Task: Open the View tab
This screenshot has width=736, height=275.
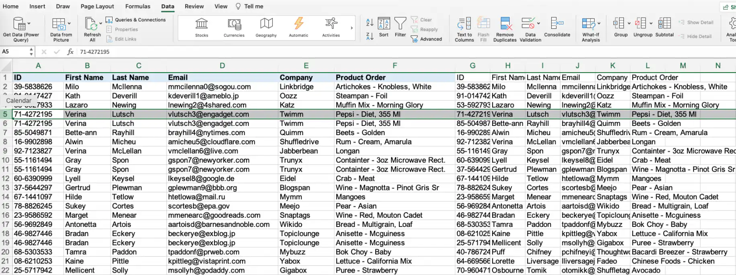Action: coord(221,6)
